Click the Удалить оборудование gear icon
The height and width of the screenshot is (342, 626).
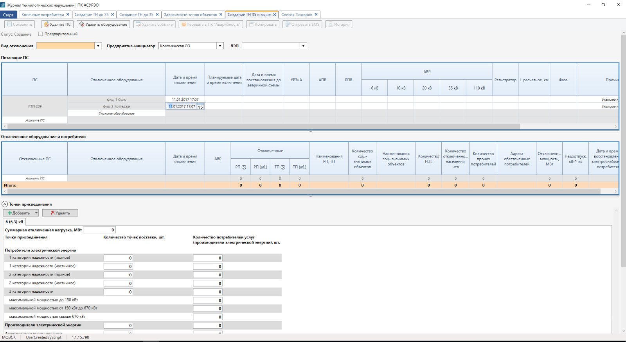(82, 24)
